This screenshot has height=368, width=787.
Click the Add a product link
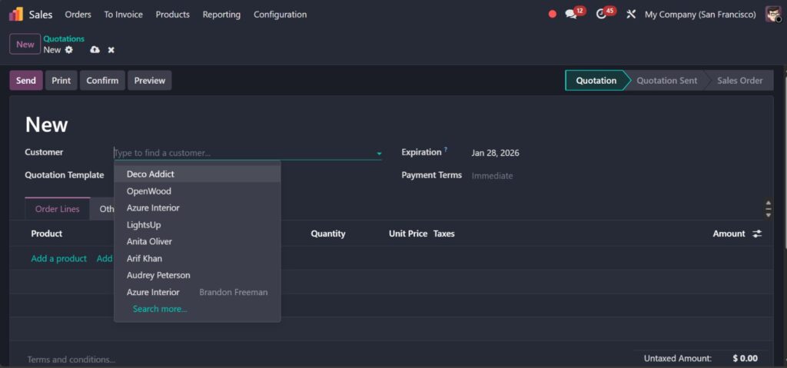pyautogui.click(x=59, y=259)
